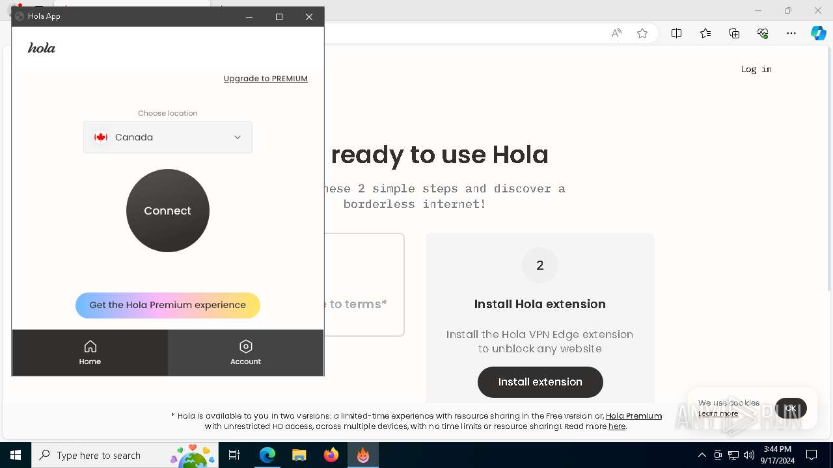Click the Connect button in Hola App
Screen dimensions: 833x468
[x=168, y=211]
